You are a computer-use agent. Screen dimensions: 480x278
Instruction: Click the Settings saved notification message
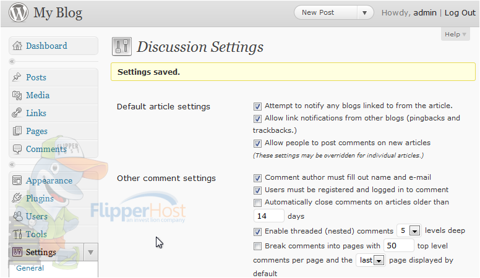293,72
